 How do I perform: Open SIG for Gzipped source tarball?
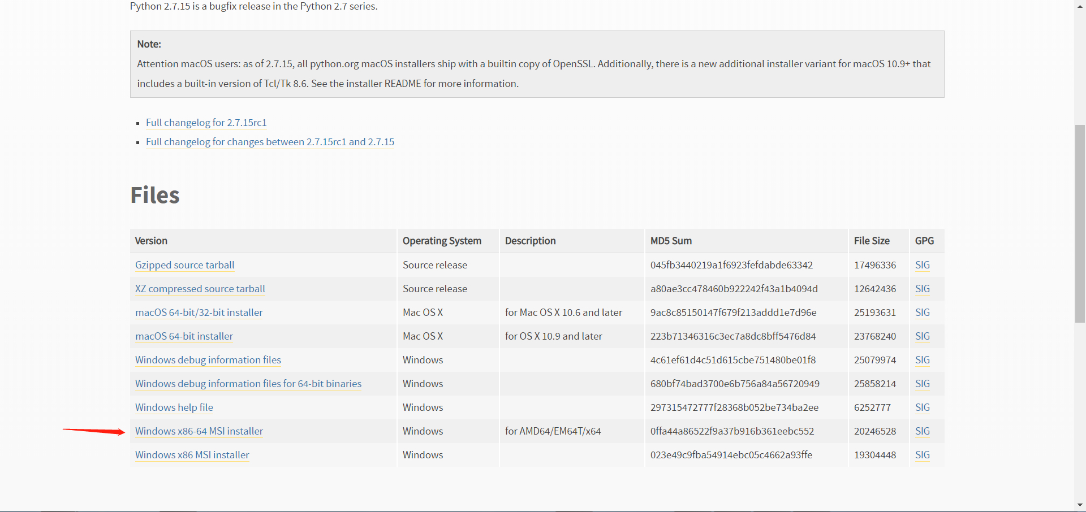coord(923,265)
